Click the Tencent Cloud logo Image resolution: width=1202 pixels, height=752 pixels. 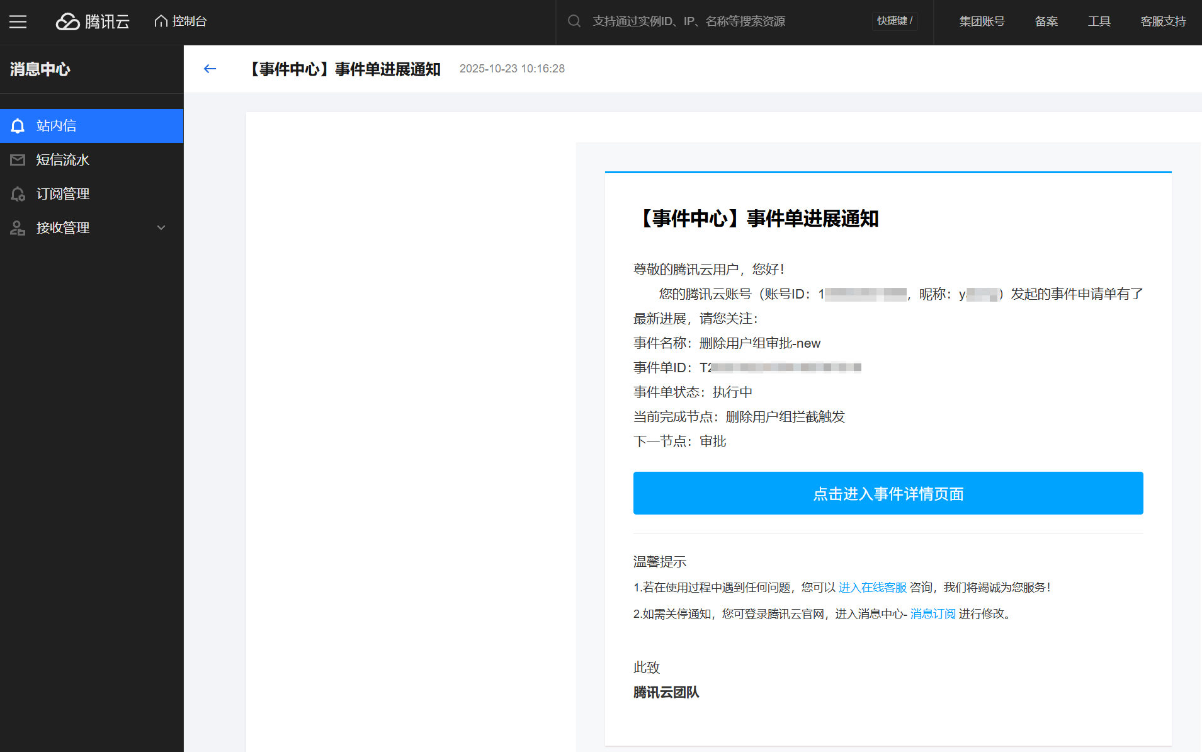[93, 21]
